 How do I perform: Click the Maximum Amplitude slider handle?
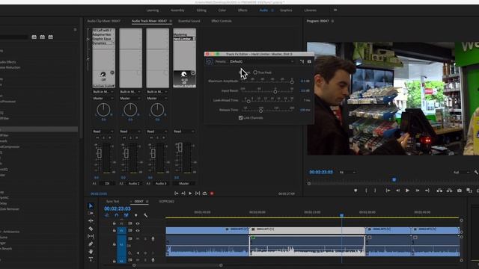click(x=292, y=81)
